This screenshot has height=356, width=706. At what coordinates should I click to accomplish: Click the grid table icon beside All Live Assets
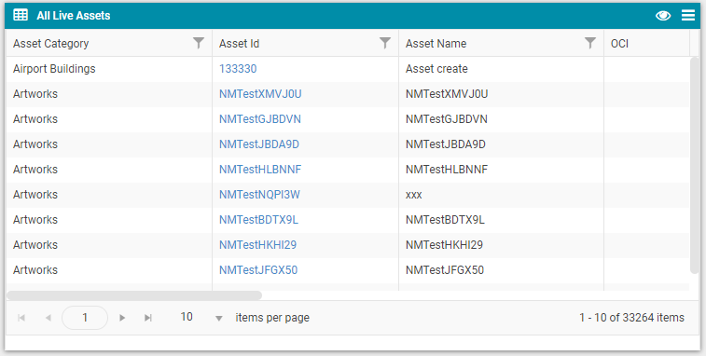pos(21,15)
